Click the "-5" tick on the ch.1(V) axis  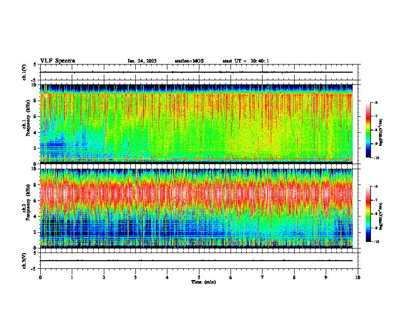pos(34,80)
